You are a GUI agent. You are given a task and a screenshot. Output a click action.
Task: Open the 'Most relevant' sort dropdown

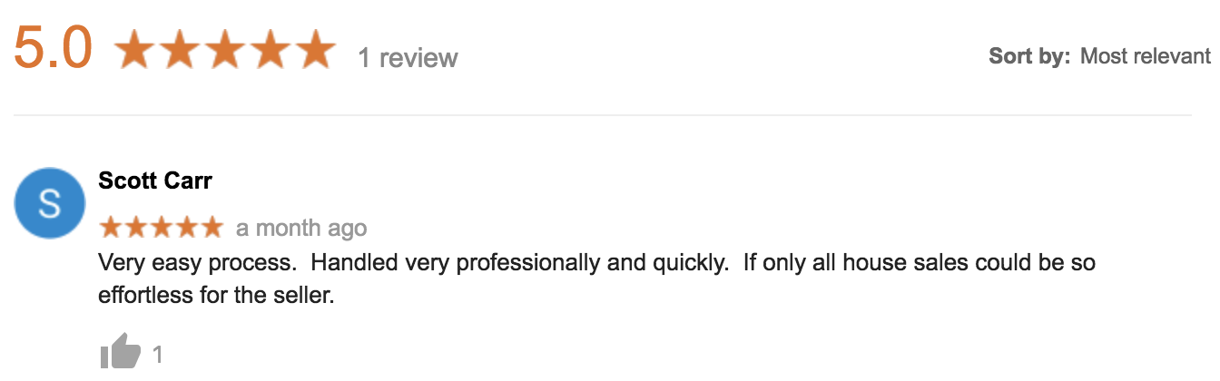click(1146, 56)
